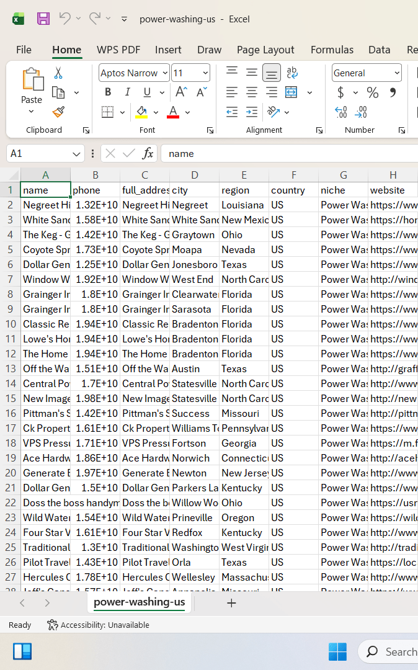The image size is (418, 670).
Task: Open the borders dropdown arrow
Action: coord(122,112)
